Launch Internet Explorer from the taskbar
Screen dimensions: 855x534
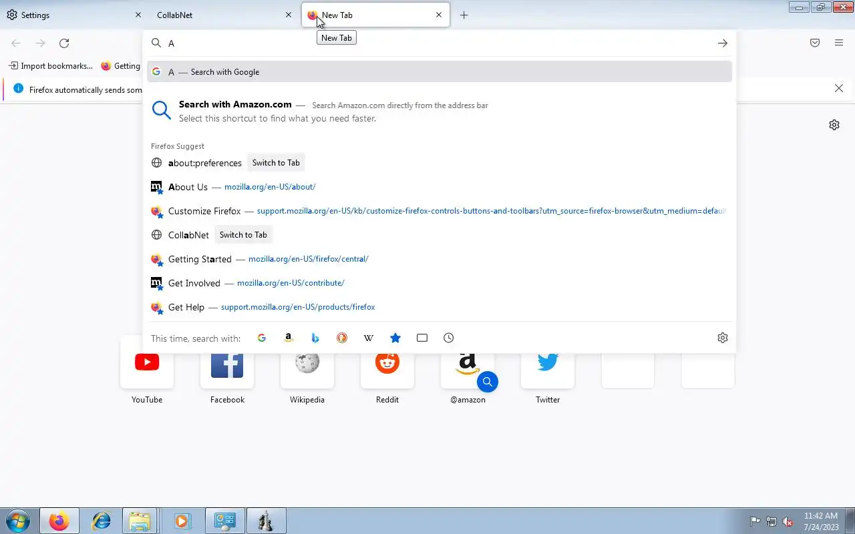click(101, 521)
